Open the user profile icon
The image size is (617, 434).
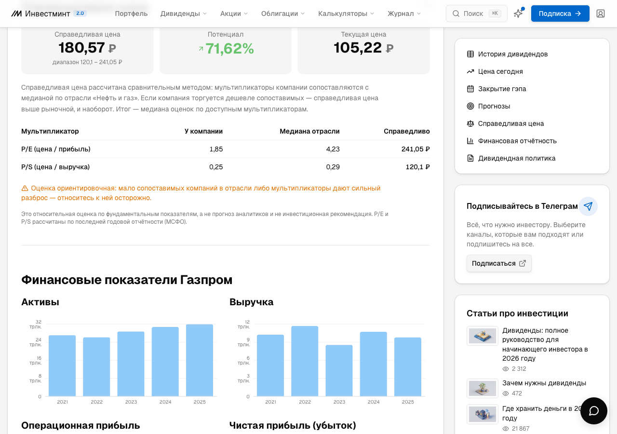click(x=601, y=14)
